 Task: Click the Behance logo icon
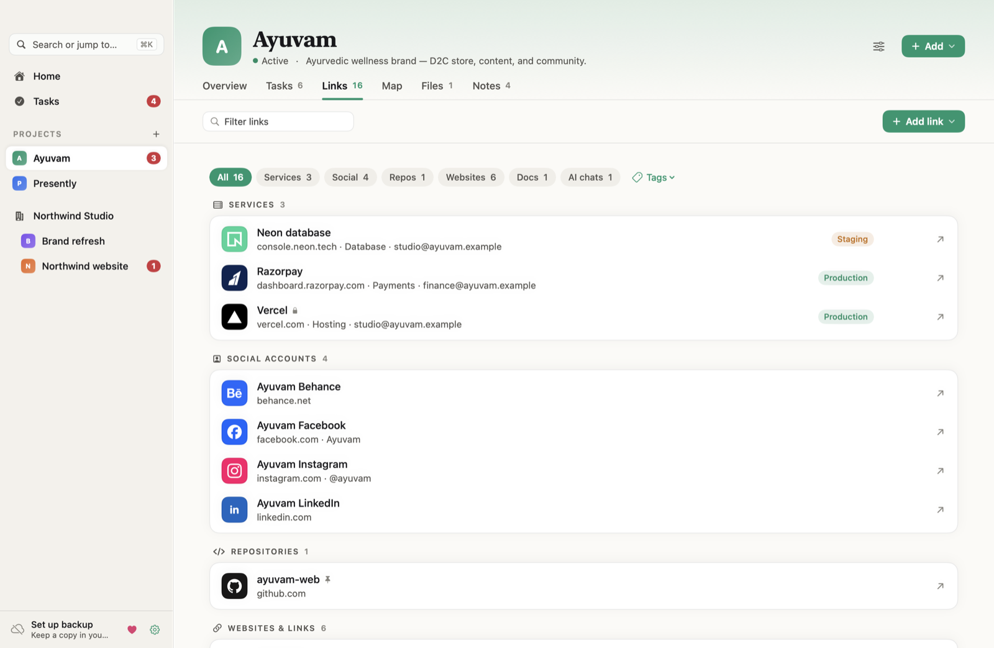[x=234, y=393]
